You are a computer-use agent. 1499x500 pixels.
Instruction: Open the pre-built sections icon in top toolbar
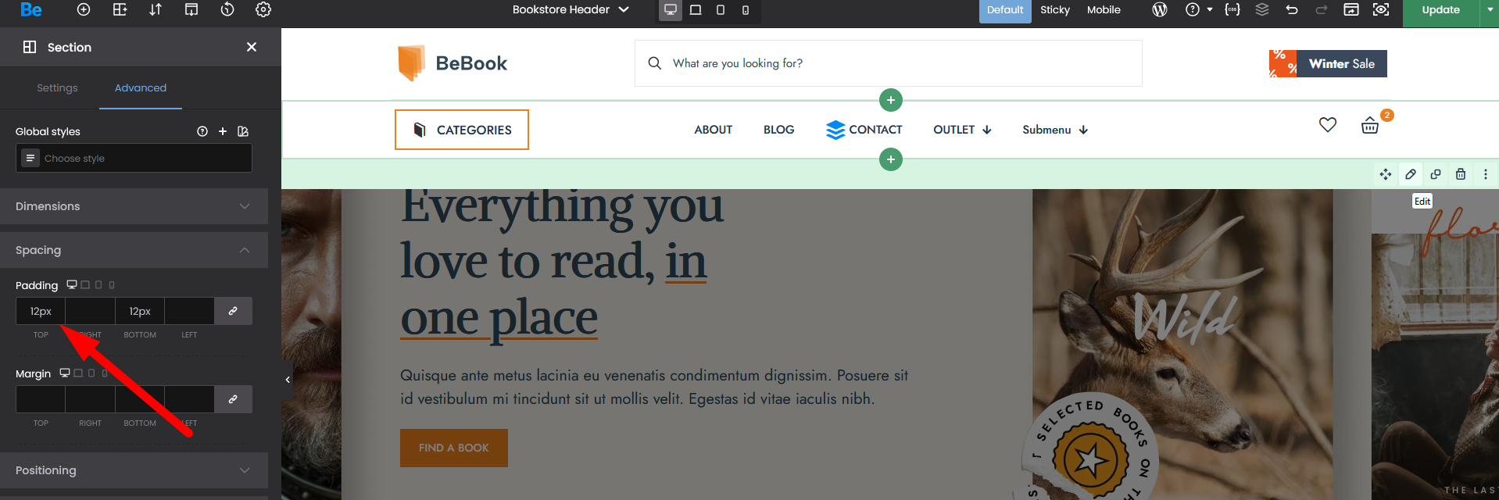click(x=120, y=9)
